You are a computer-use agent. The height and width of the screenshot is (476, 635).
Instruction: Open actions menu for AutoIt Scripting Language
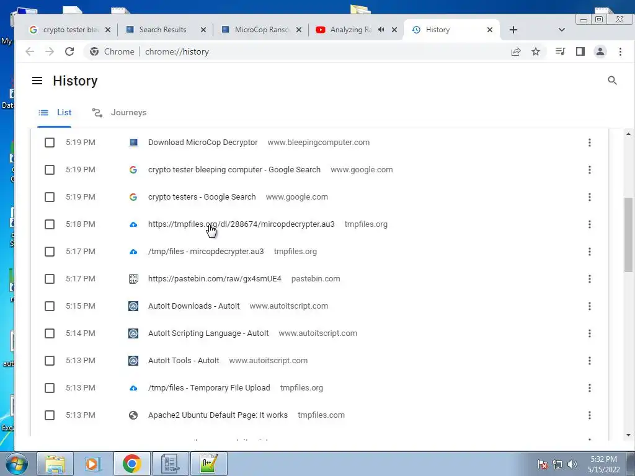click(590, 333)
